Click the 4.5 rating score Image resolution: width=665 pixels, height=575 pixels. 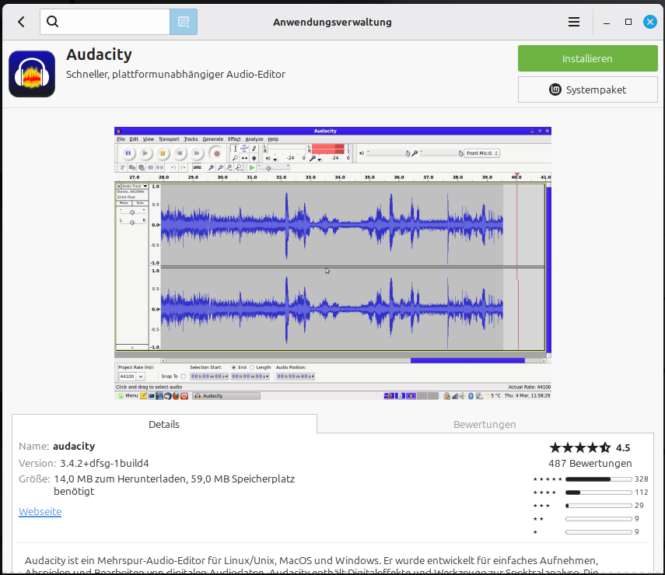pos(623,447)
